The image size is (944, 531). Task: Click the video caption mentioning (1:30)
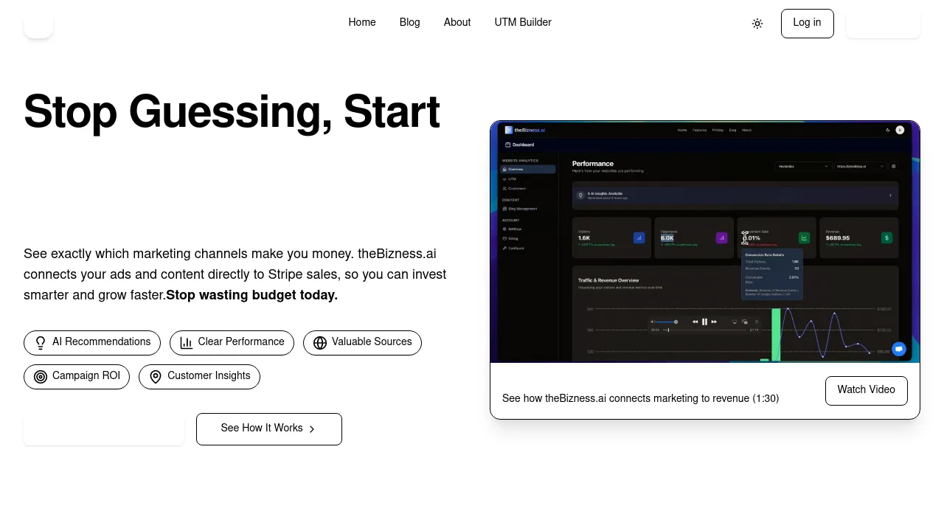[640, 399]
